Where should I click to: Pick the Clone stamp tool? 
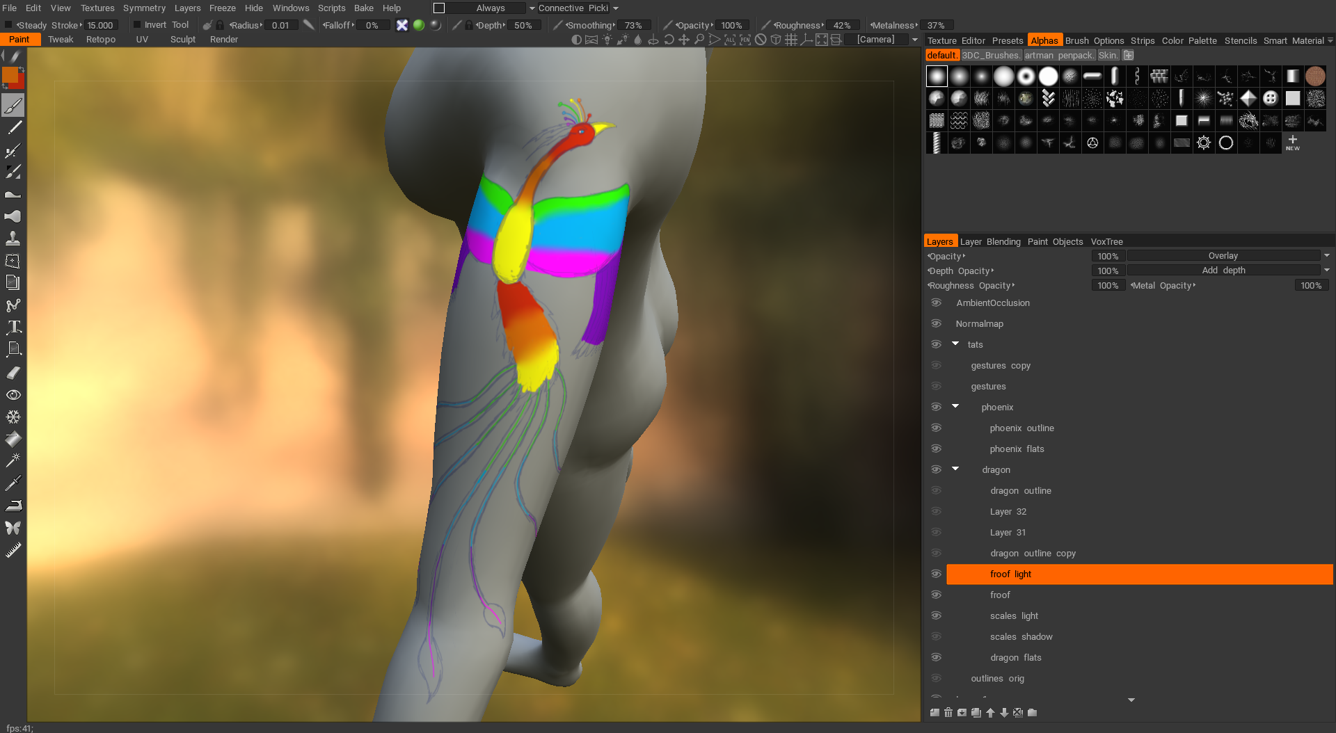coord(13,239)
